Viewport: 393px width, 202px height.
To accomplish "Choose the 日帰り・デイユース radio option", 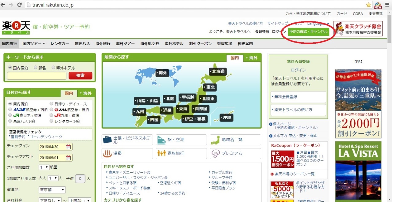I will pos(51,104).
